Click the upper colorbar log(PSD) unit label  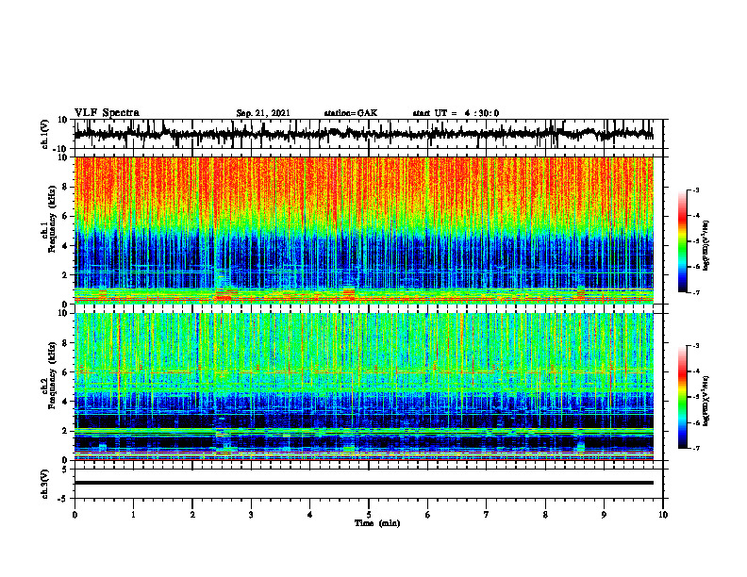pos(706,245)
